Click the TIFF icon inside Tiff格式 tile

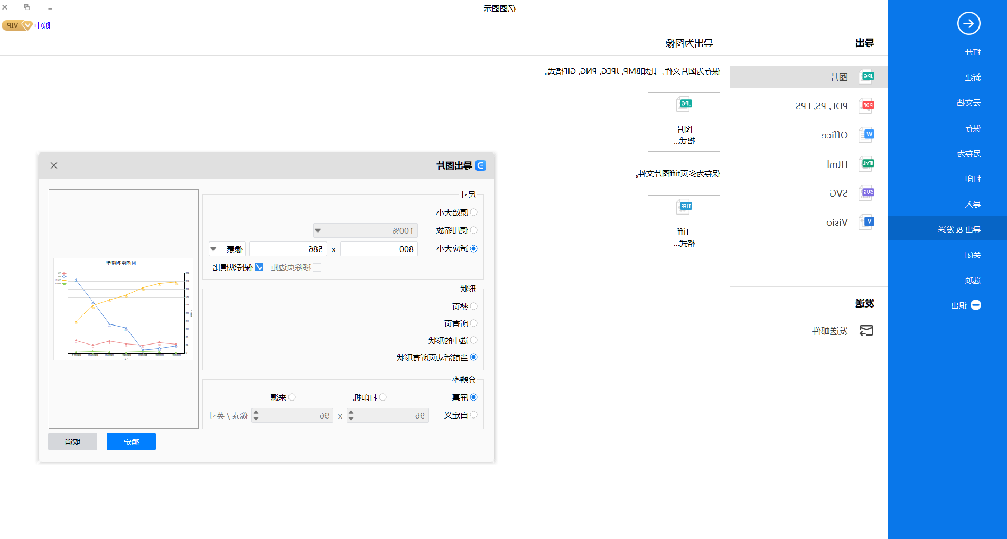pos(685,206)
